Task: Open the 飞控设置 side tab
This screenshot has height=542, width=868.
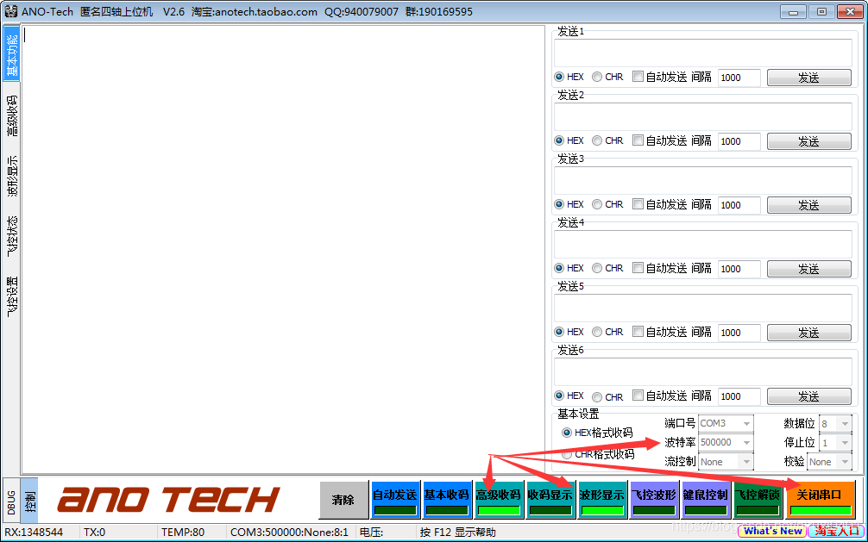Action: (11, 297)
